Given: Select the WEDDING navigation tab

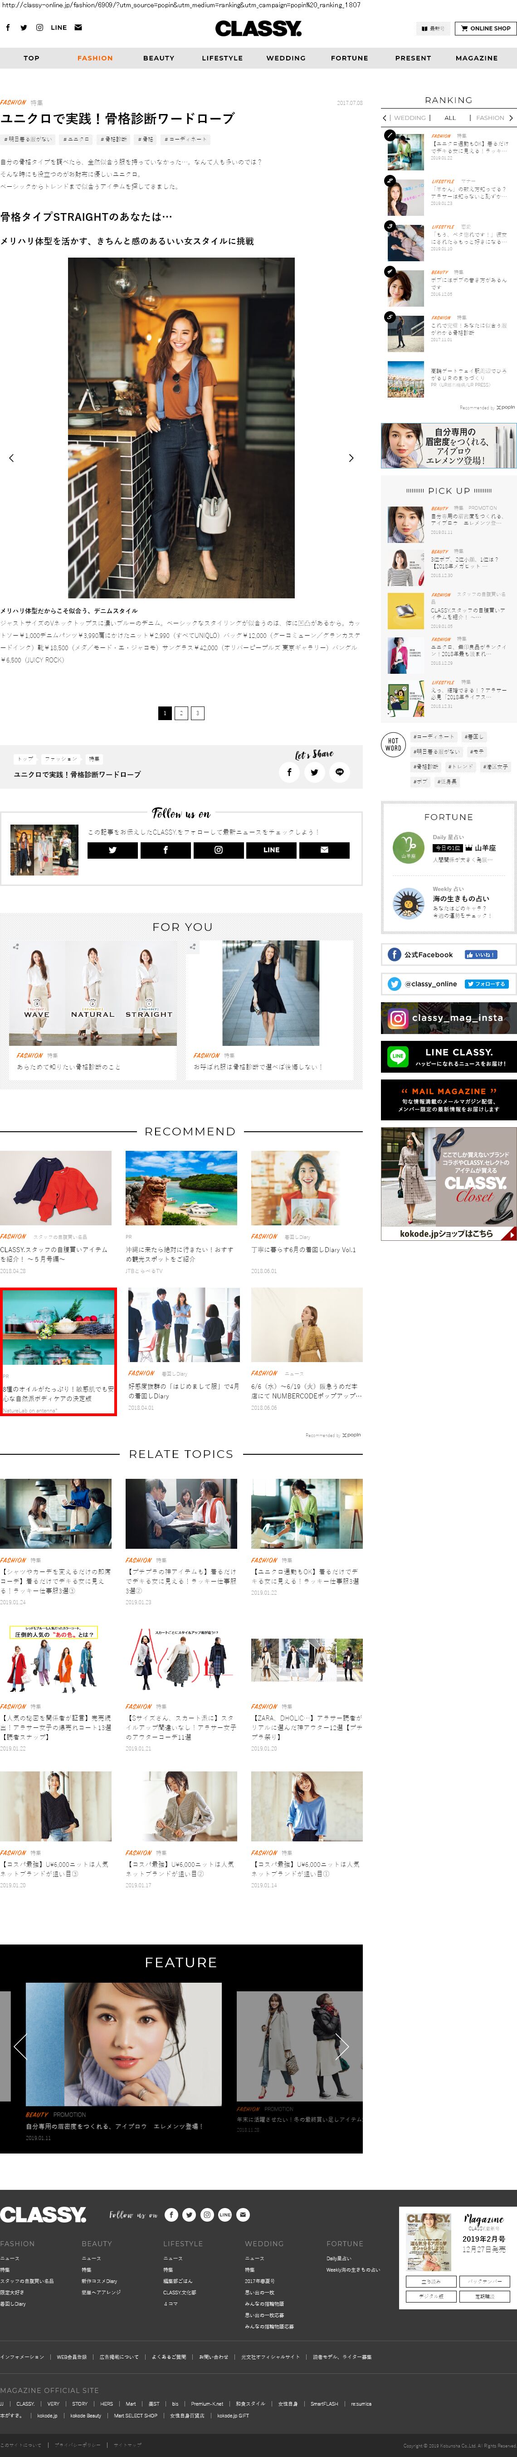Looking at the screenshot, I should pyautogui.click(x=286, y=58).
